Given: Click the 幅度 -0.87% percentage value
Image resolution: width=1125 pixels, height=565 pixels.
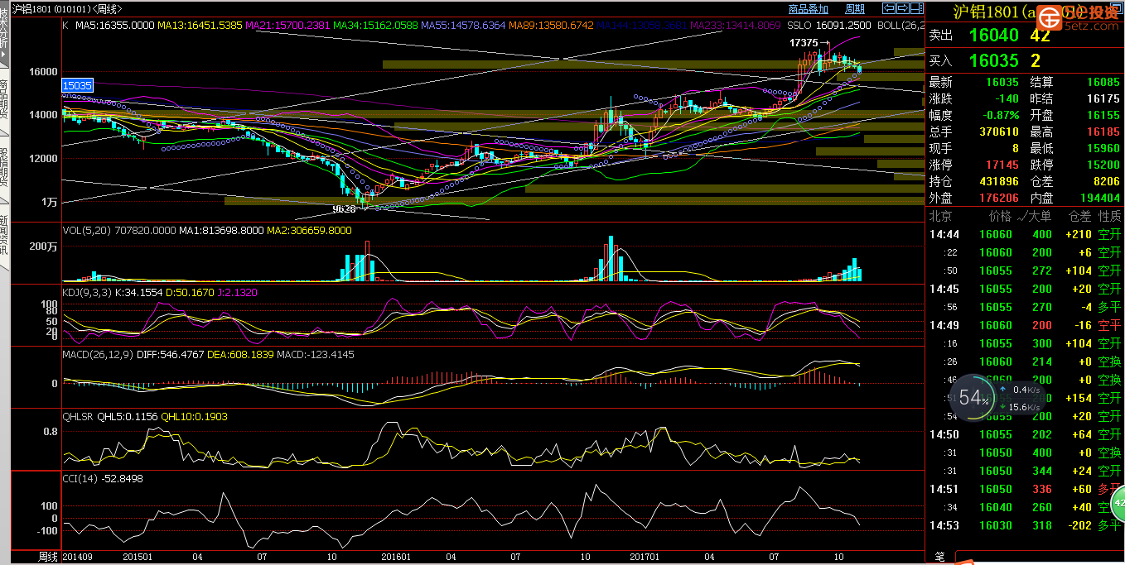Looking at the screenshot, I should (1001, 115).
